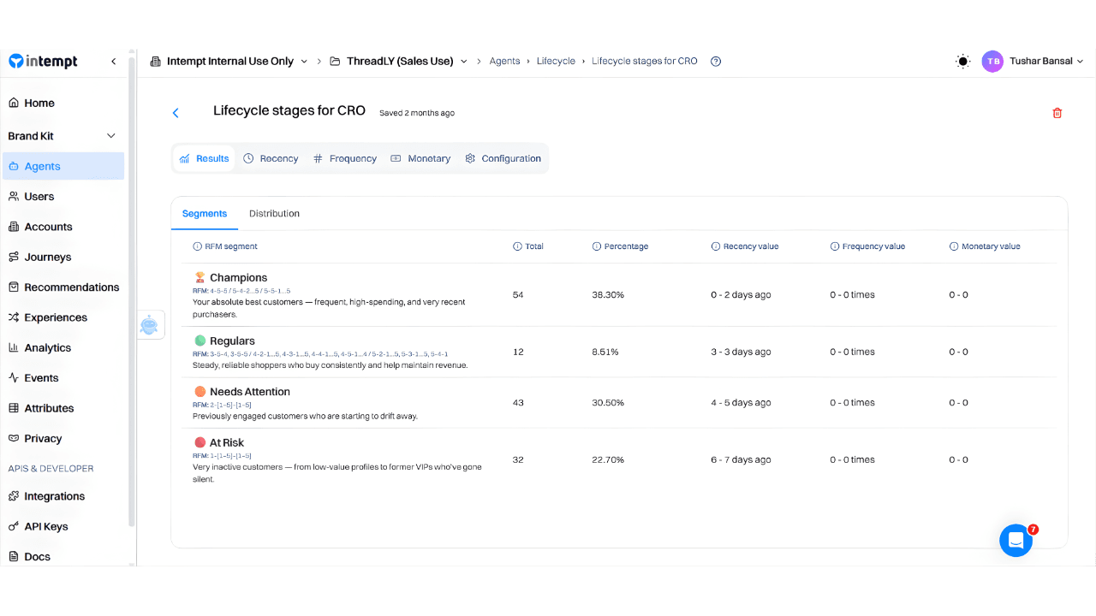The height and width of the screenshot is (616, 1096).
Task: Expand the Brand Kit section
Action: [x=110, y=136]
